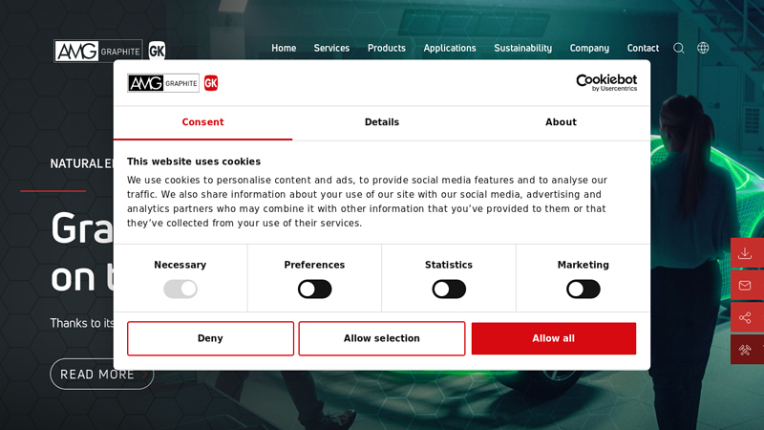Image resolution: width=764 pixels, height=430 pixels.
Task: Select the Consent tab
Action: [202, 122]
